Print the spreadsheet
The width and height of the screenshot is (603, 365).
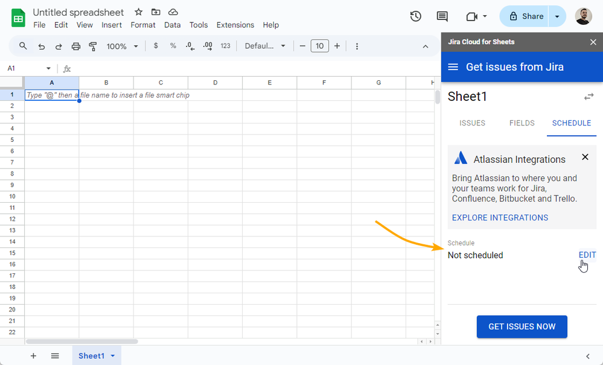point(76,46)
